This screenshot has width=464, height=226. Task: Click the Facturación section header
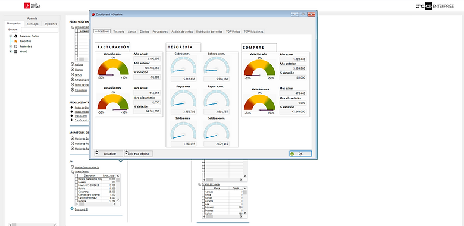(112, 47)
